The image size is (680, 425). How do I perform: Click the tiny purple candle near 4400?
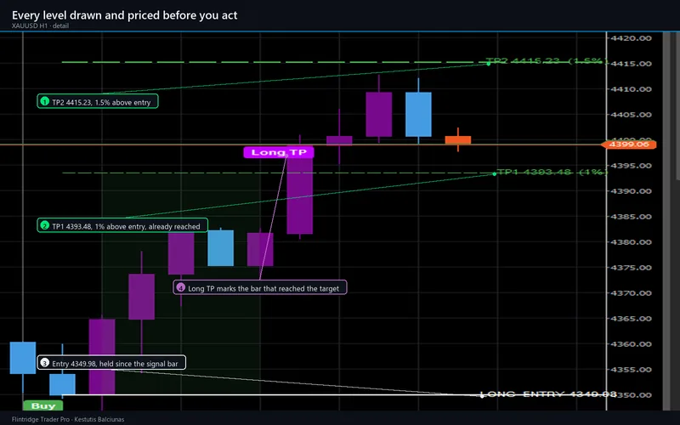(x=339, y=140)
